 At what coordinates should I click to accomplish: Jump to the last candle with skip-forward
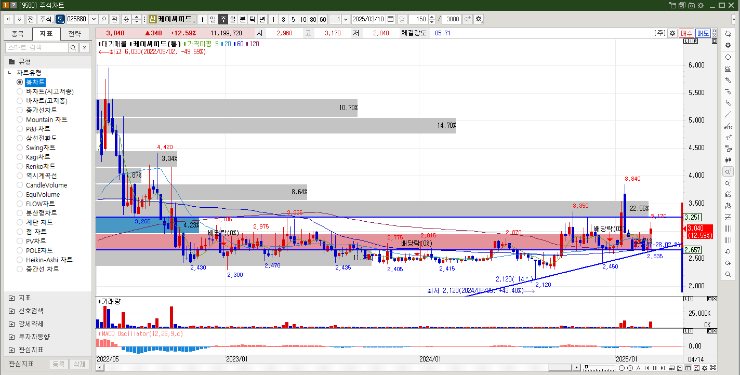[x=663, y=368]
